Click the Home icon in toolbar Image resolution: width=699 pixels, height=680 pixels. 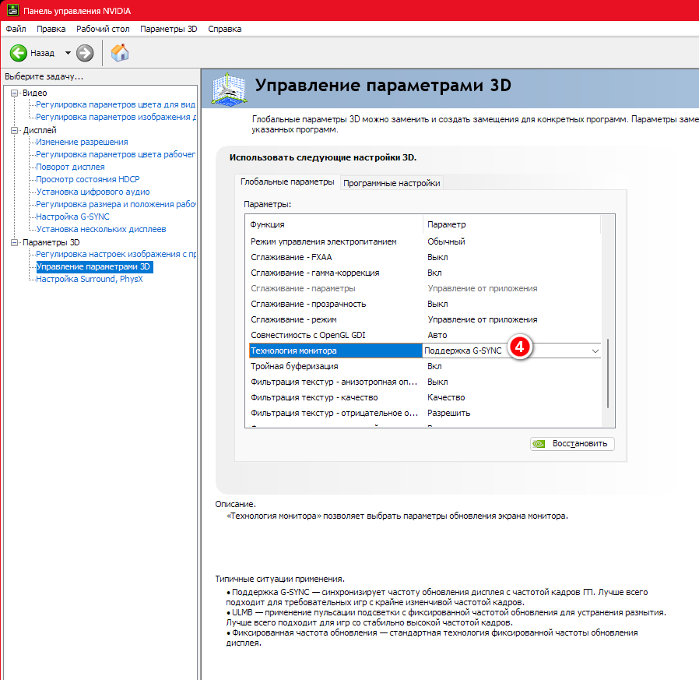(x=120, y=53)
